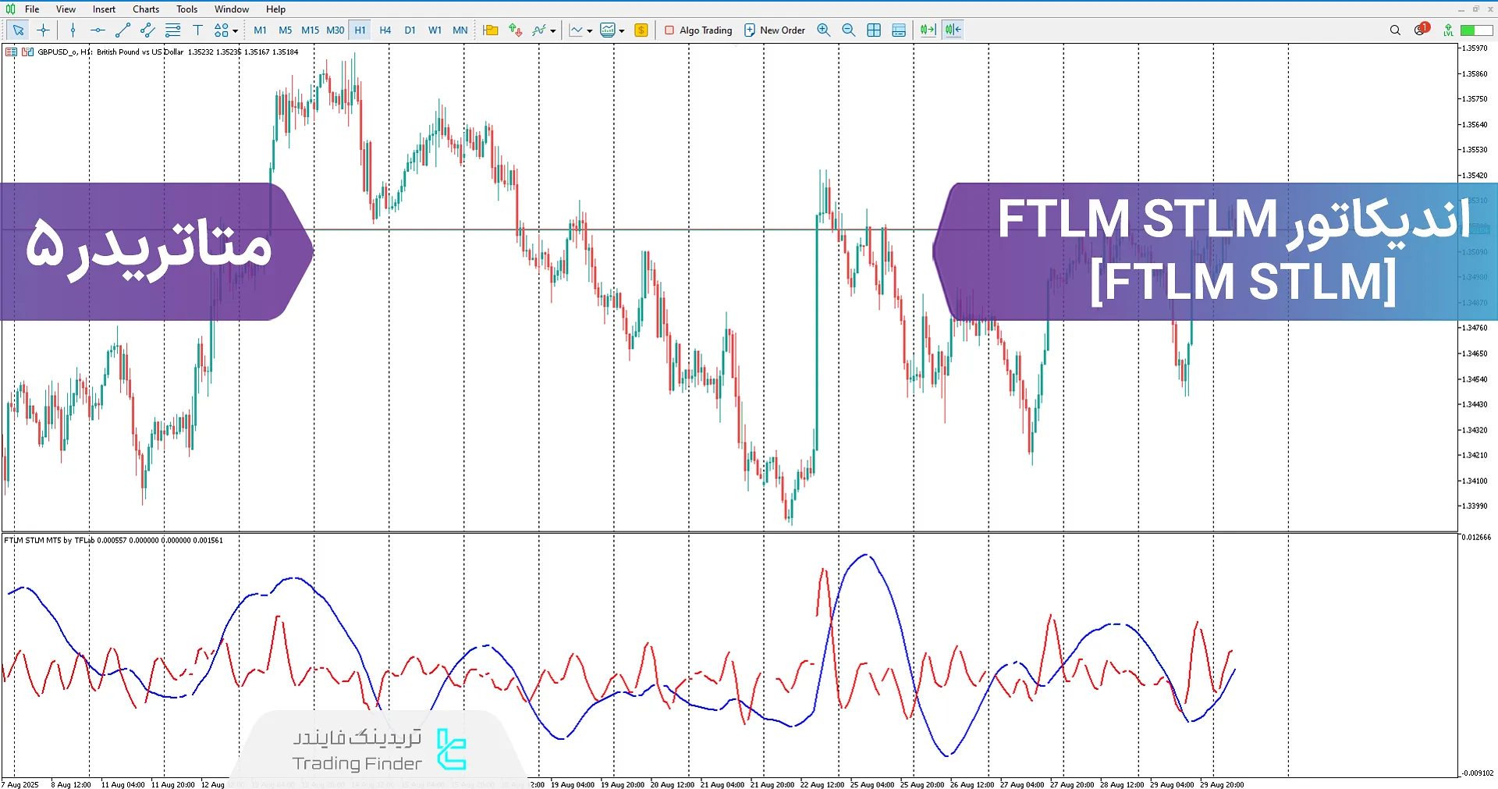Image resolution: width=1498 pixels, height=789 pixels.
Task: Open the Charts menu
Action: [x=145, y=9]
